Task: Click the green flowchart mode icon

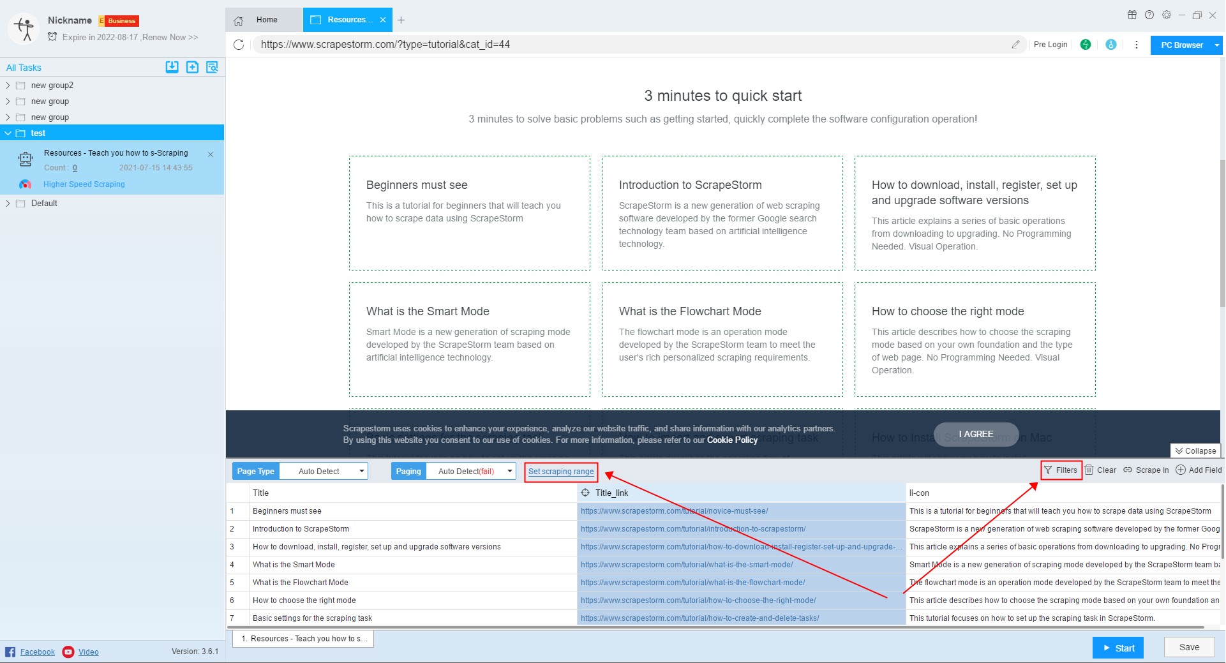Action: 1085,45
